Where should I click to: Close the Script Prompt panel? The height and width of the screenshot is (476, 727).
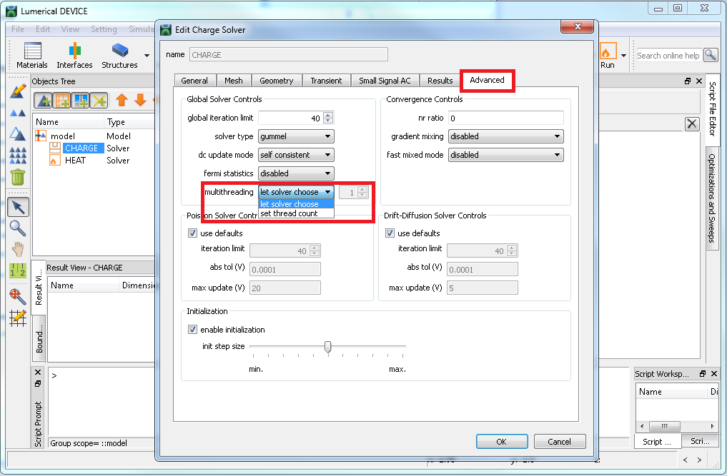(38, 373)
